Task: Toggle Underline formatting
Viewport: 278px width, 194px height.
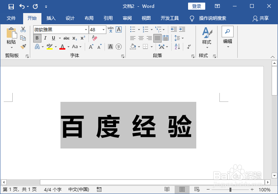Action: pyautogui.click(x=53, y=38)
